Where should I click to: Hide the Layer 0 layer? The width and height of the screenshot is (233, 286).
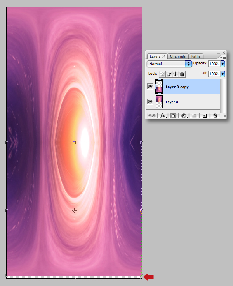point(150,101)
